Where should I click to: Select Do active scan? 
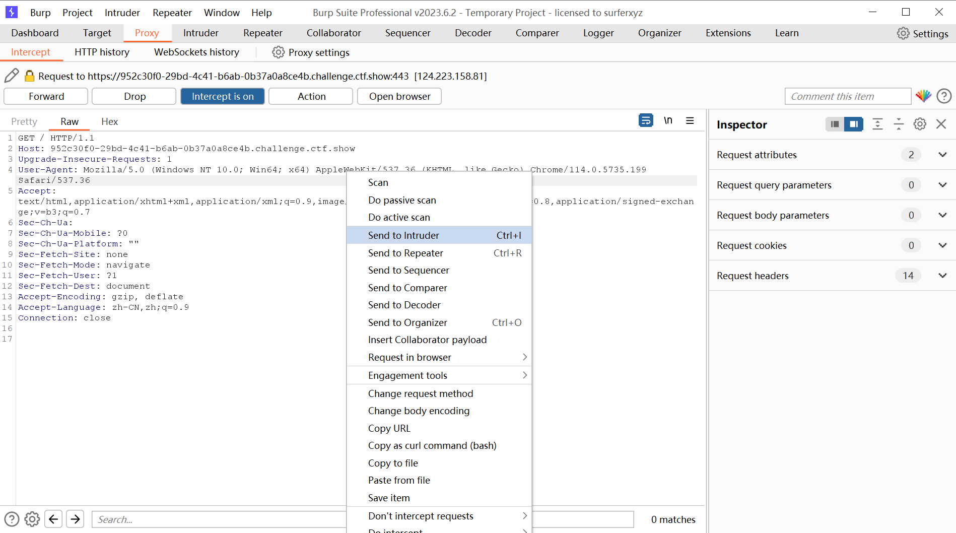pyautogui.click(x=439, y=217)
